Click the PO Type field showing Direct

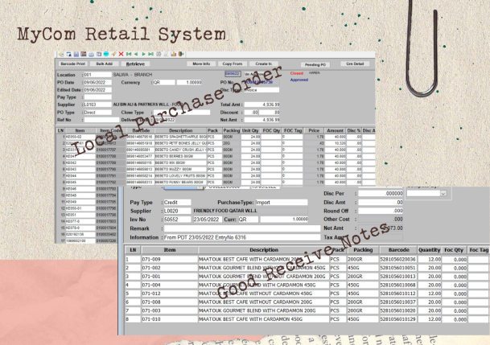(x=97, y=113)
